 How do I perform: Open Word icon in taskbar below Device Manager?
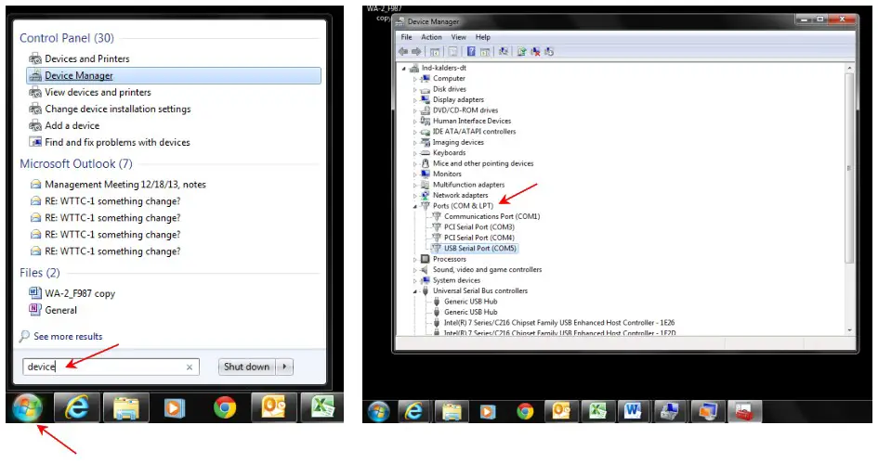click(632, 411)
